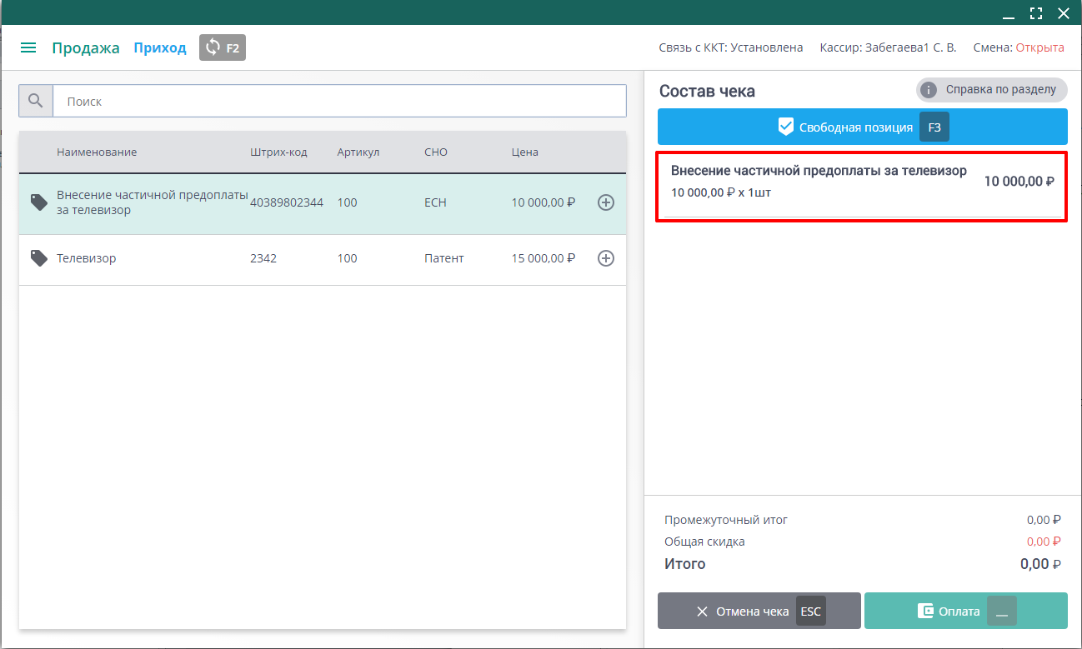Image resolution: width=1082 pixels, height=649 pixels.
Task: Close the cash register window
Action: [1064, 12]
